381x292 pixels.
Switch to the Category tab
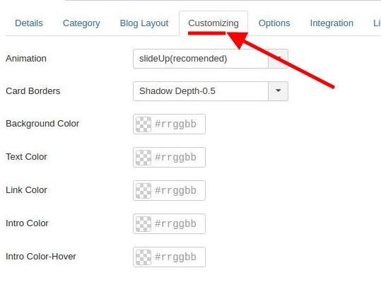pyautogui.click(x=81, y=23)
